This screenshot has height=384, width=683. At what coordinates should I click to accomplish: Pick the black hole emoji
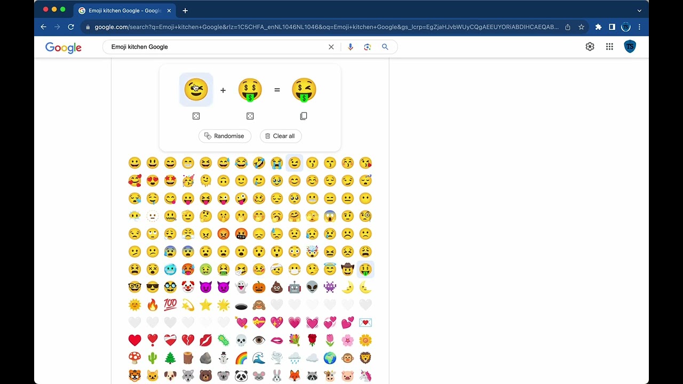pos(241,306)
